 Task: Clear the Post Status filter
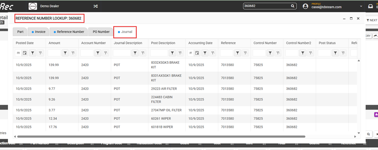point(343,53)
